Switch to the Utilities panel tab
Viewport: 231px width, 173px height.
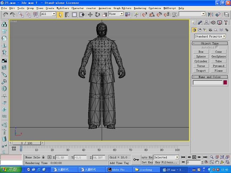(x=226, y=22)
